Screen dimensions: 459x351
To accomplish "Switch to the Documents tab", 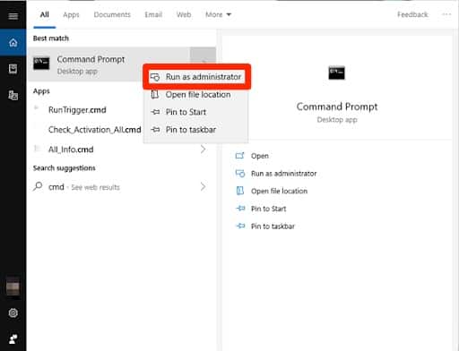I will click(x=112, y=14).
